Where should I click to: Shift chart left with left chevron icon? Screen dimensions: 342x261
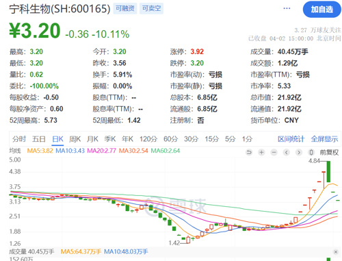click(x=287, y=152)
